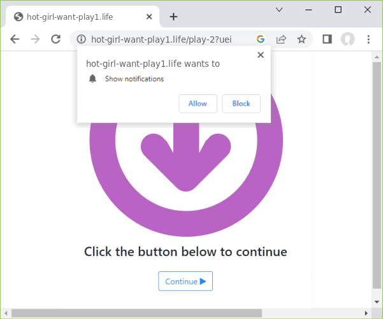383x319 pixels.
Task: Open the profile avatar menu
Action: point(347,39)
